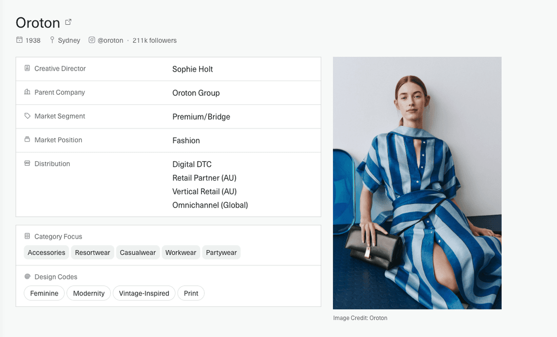Click the Print design code chip
This screenshot has width=557, height=337.
pyautogui.click(x=191, y=293)
